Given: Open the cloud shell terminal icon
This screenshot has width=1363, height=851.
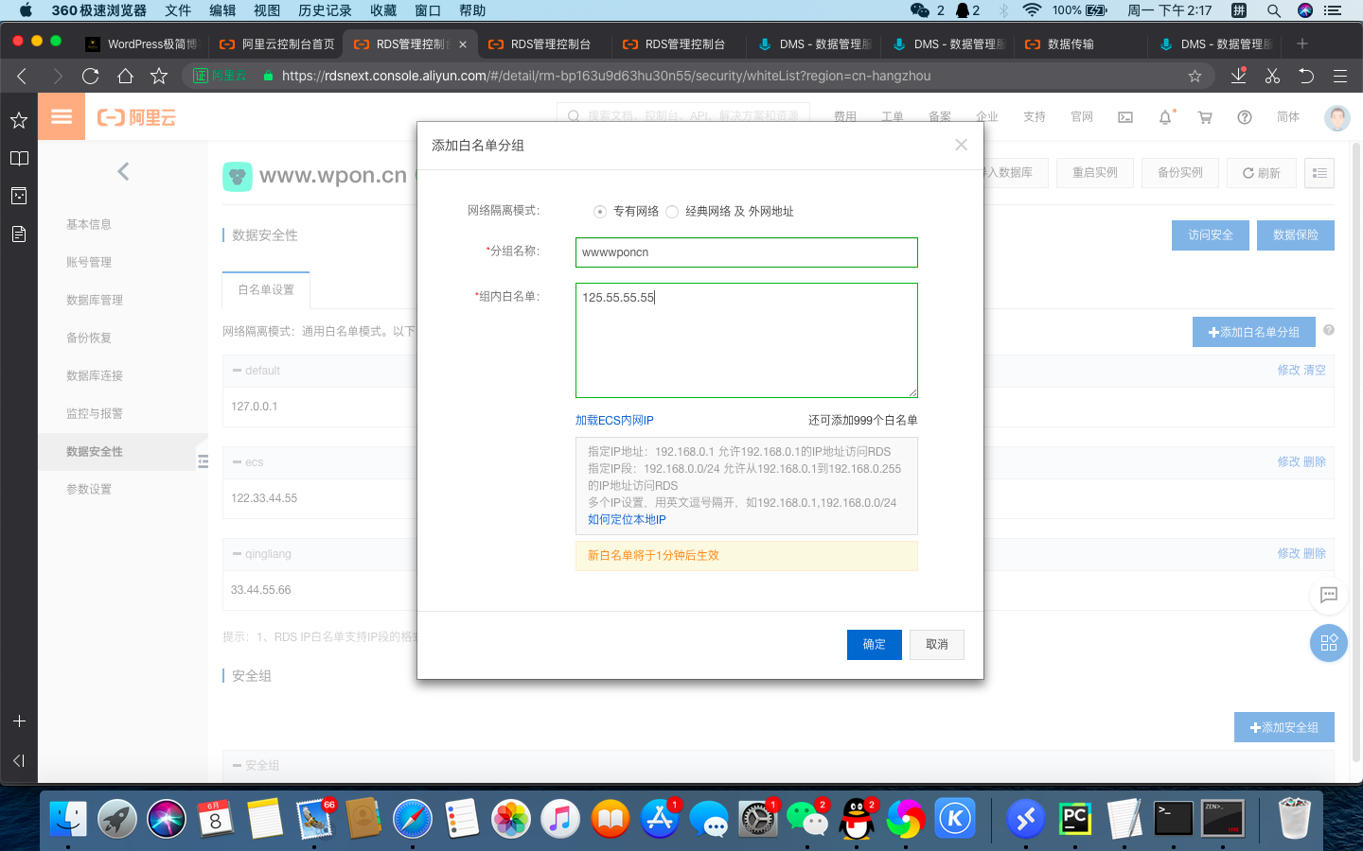Looking at the screenshot, I should tap(1125, 117).
